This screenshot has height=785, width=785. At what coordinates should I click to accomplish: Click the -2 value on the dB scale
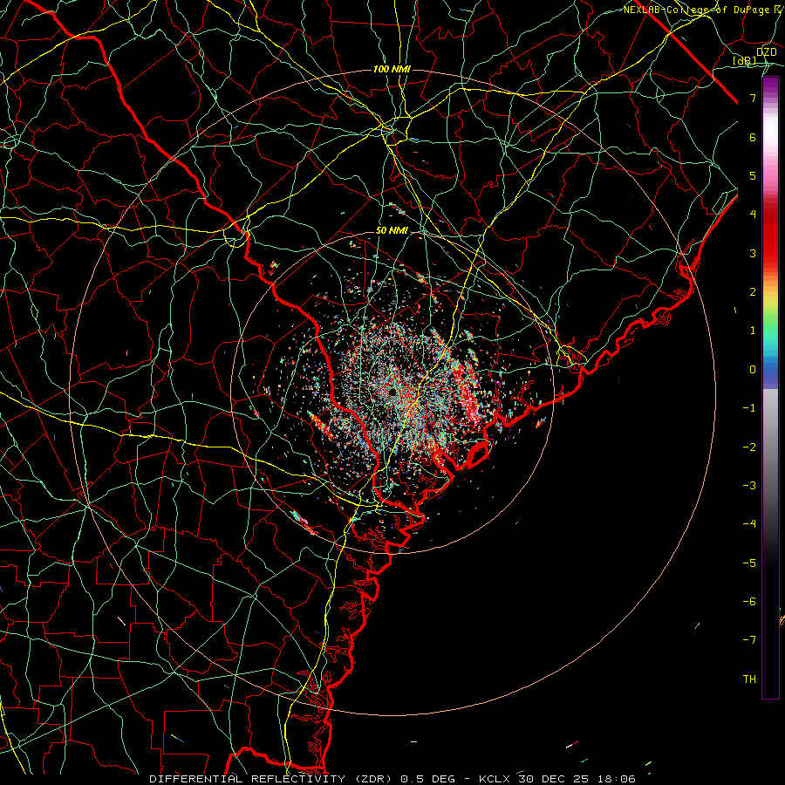coord(749,447)
